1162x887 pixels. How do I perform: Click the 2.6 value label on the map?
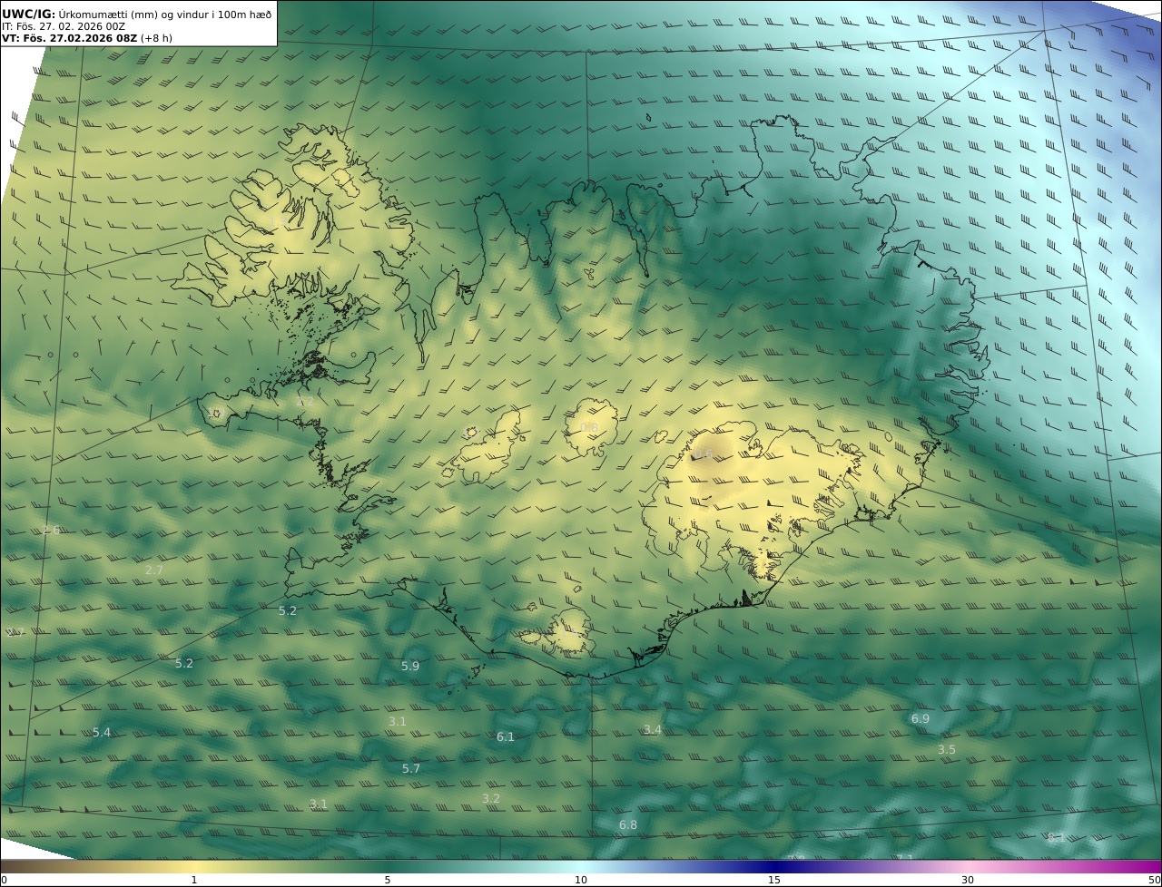point(51,530)
